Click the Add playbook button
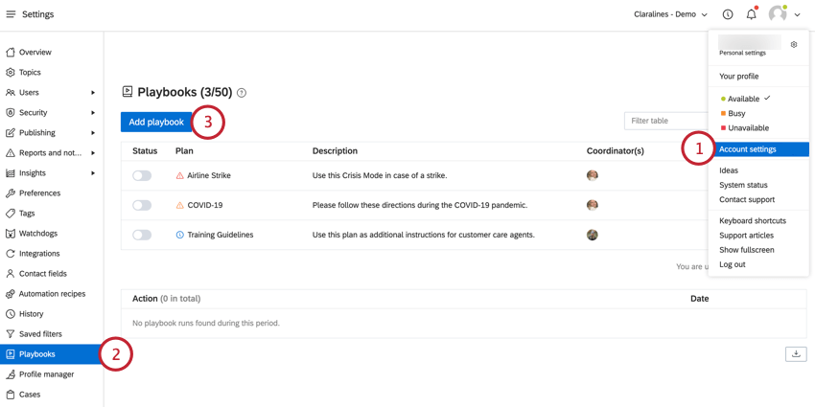 [x=156, y=122]
